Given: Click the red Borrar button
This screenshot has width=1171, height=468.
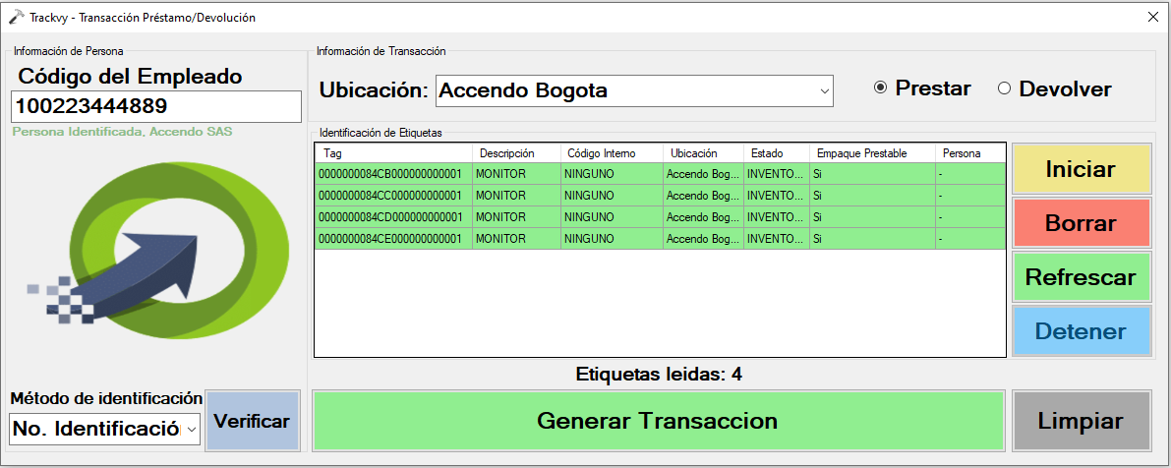Looking at the screenshot, I should click(x=1081, y=223).
